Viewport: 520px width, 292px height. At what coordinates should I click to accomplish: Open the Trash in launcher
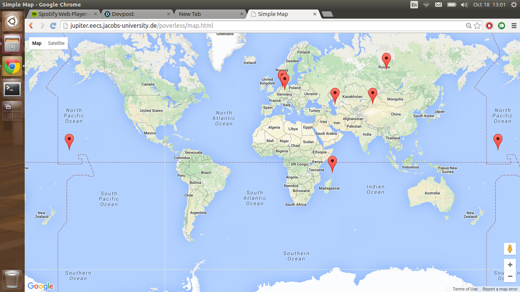coord(12,279)
